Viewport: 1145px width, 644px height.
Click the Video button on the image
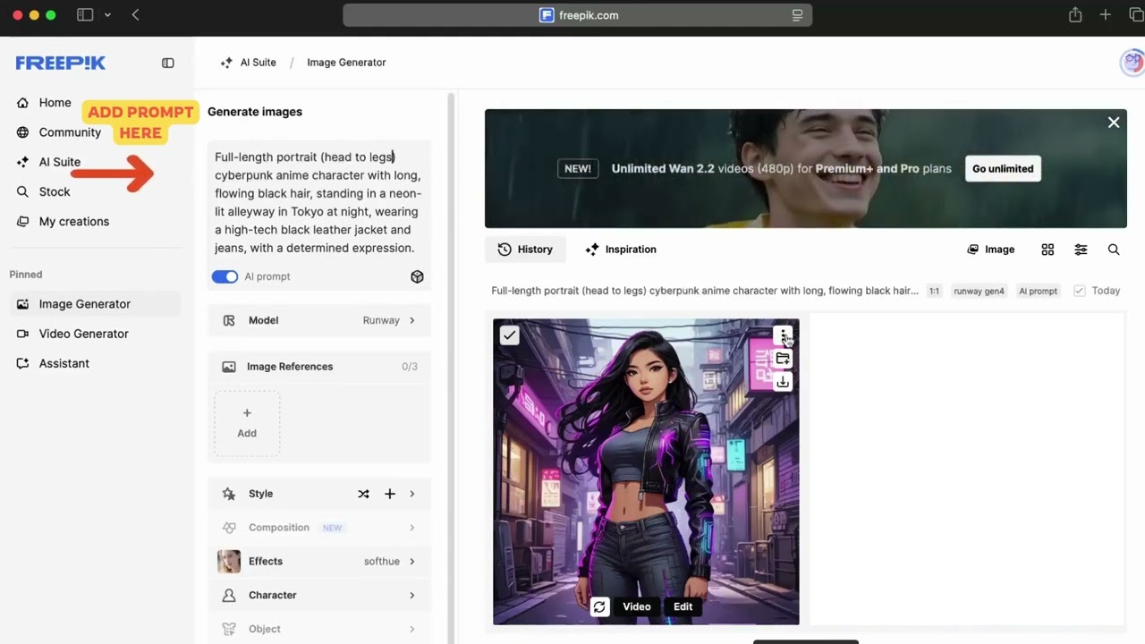click(x=637, y=606)
